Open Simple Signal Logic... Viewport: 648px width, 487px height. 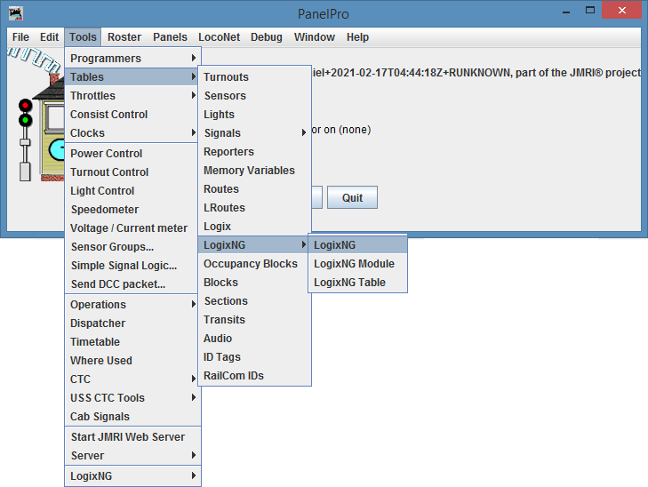point(132,265)
